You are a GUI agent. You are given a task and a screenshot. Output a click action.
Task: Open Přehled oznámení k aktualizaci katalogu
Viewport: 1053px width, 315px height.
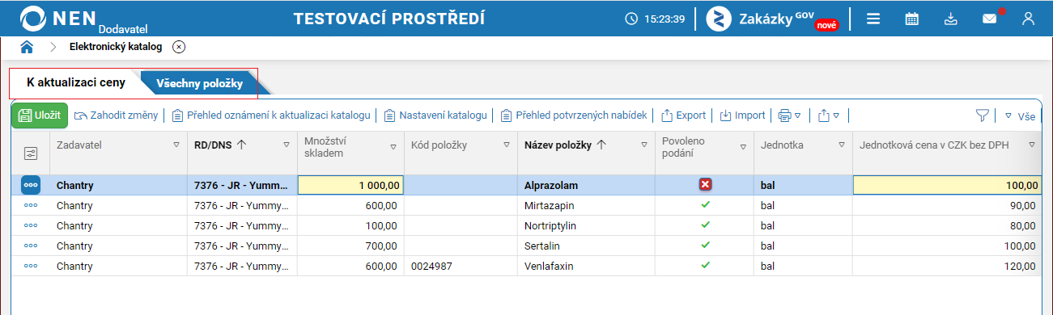pos(271,115)
